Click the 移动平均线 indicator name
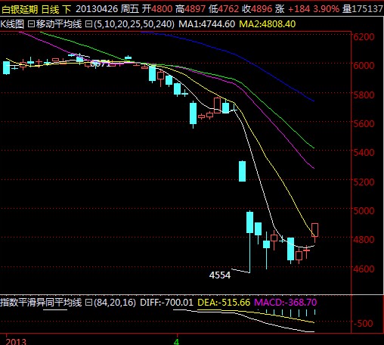The width and height of the screenshot is (384, 345). [x=59, y=24]
